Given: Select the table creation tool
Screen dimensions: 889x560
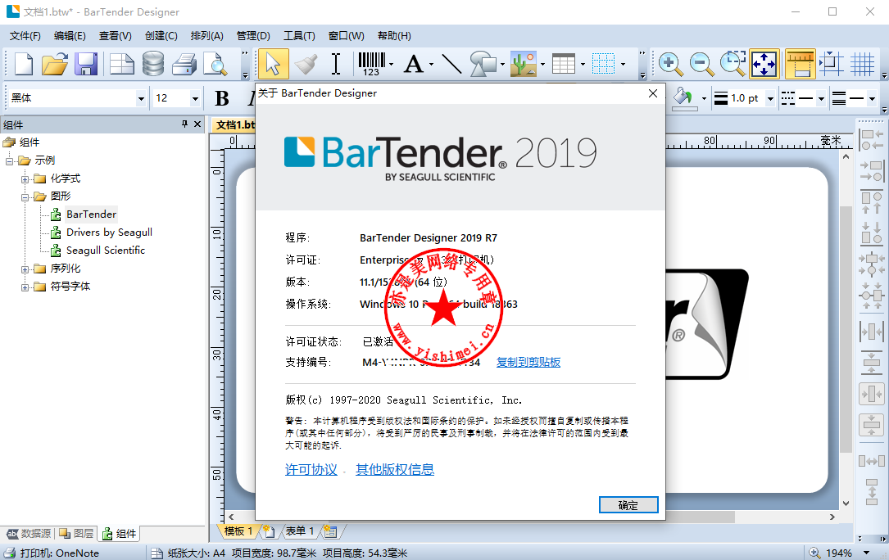Looking at the screenshot, I should point(564,64).
